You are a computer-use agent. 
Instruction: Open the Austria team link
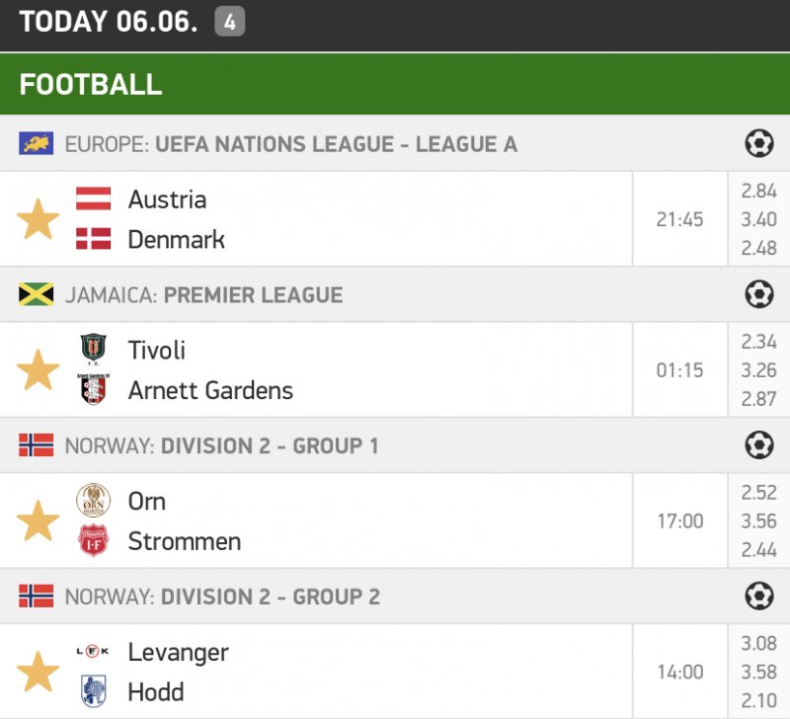(167, 200)
